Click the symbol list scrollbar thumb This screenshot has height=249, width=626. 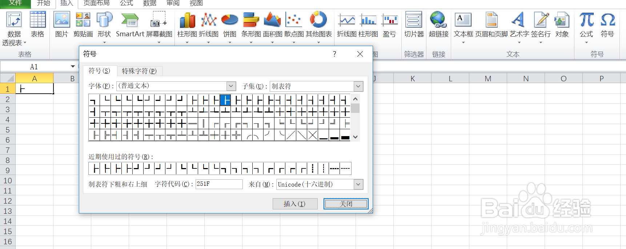tap(356, 108)
